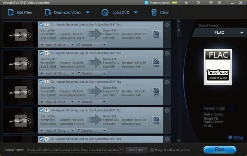Open the Edit tool for track 01
This screenshot has width=247, height=156.
pyautogui.click(x=156, y=34)
